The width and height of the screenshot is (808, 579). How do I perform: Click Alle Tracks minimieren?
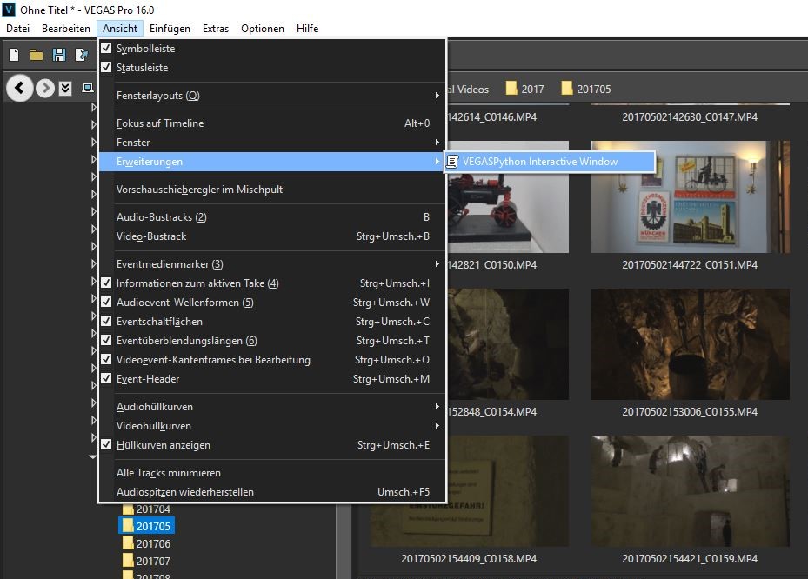tap(169, 473)
